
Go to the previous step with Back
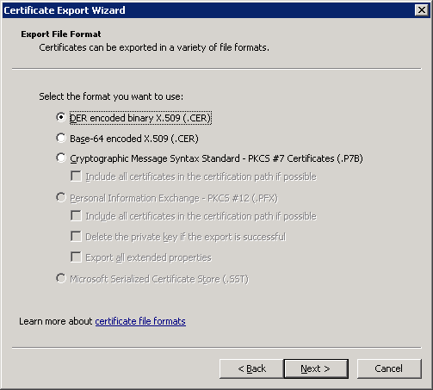tap(251, 368)
